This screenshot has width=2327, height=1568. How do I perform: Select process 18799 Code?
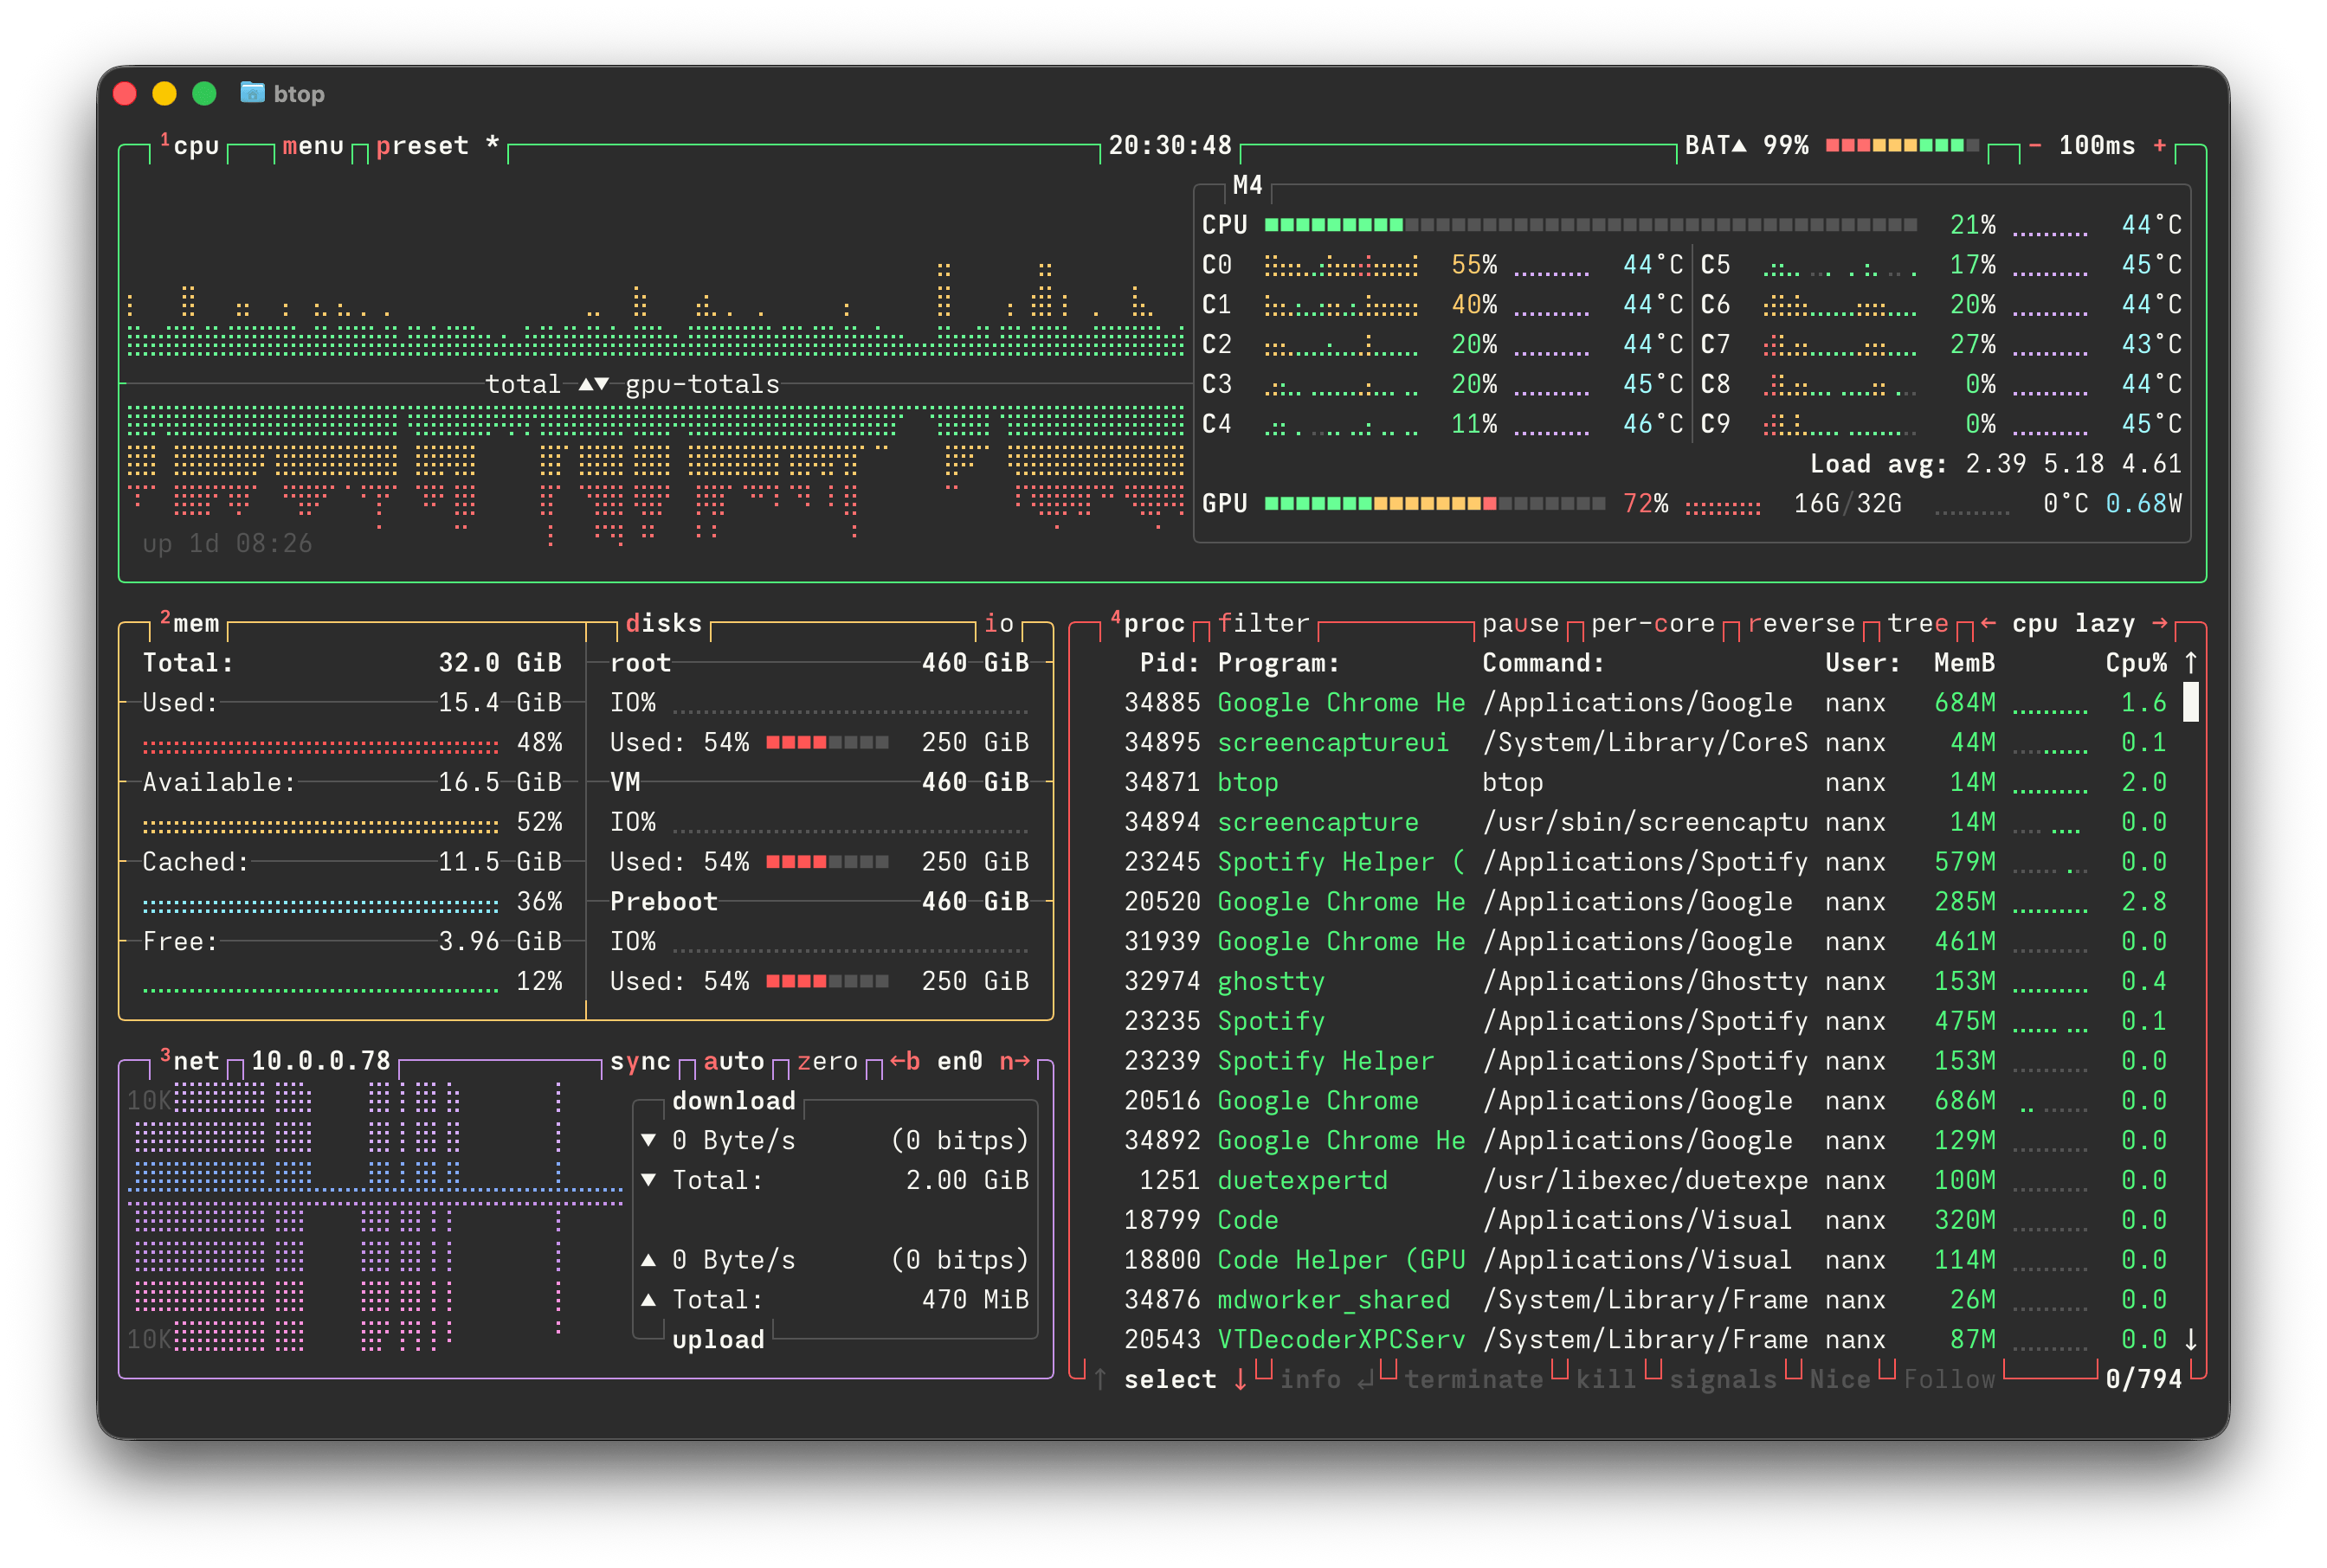[x=1645, y=1220]
